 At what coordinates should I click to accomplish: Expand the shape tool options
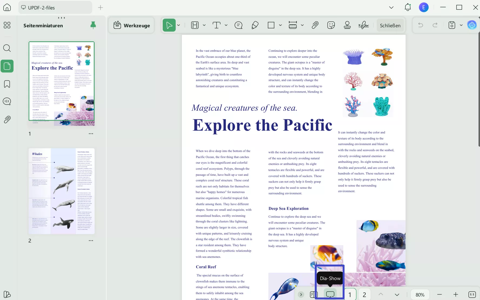tap(280, 25)
